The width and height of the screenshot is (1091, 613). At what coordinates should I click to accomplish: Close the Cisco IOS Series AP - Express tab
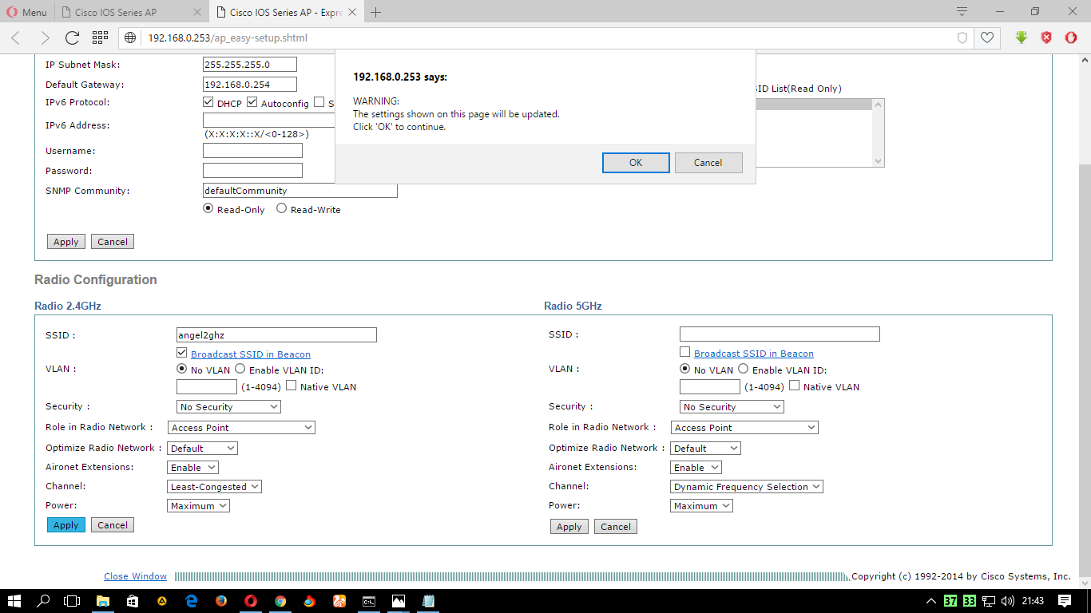[x=352, y=12]
